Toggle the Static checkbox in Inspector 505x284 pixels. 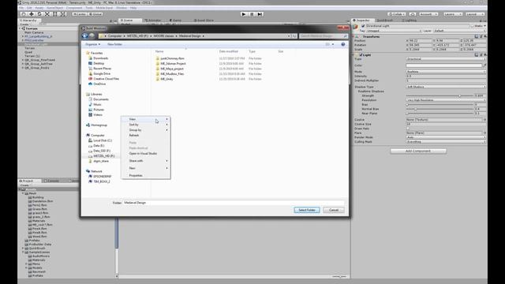click(x=473, y=26)
